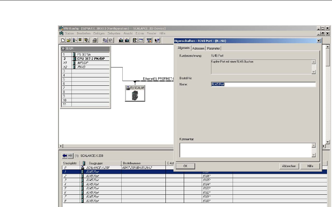Select rack row PS 307 5A

pyautogui.click(x=86, y=54)
